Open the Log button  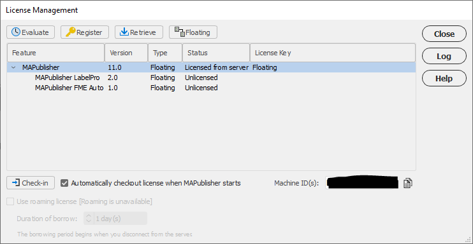tap(444, 57)
